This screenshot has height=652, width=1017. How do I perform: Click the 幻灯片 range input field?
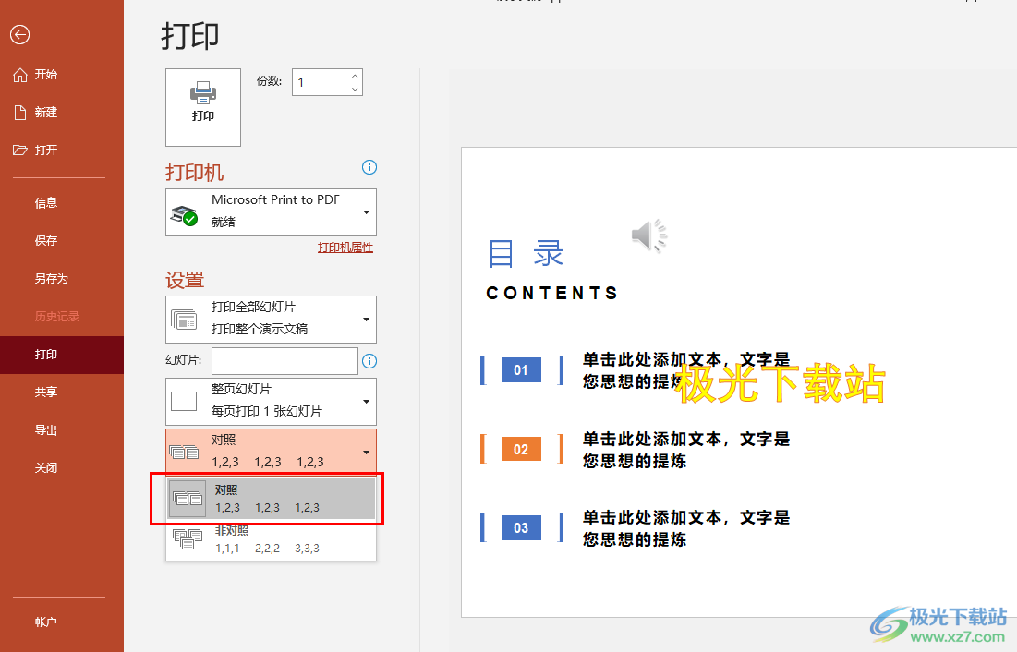click(x=285, y=361)
